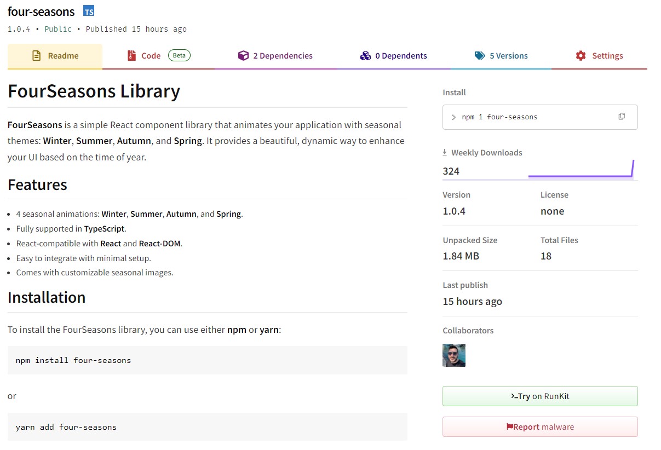Open the collaborator avatar thumbnail
This screenshot has width=661, height=450.
coord(454,355)
